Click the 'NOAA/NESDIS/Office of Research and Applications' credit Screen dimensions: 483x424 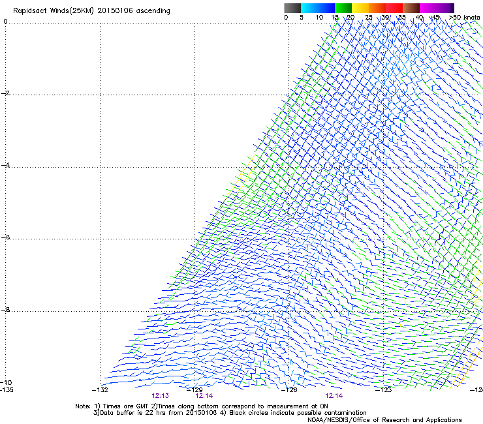coord(384,420)
